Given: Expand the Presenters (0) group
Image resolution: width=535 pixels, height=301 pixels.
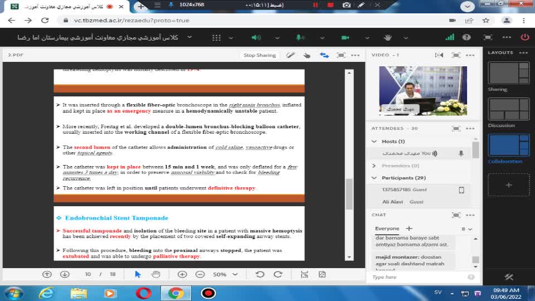Looking at the screenshot, I should [374, 166].
